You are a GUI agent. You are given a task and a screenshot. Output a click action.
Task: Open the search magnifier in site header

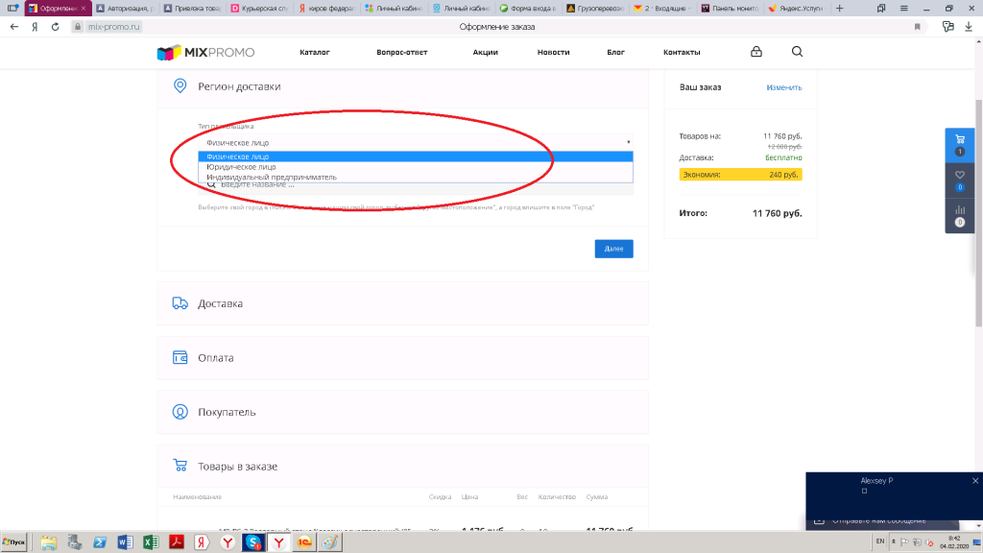click(x=798, y=52)
